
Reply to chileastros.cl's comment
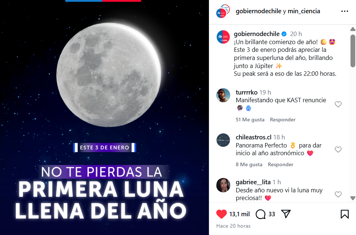[x=281, y=164]
